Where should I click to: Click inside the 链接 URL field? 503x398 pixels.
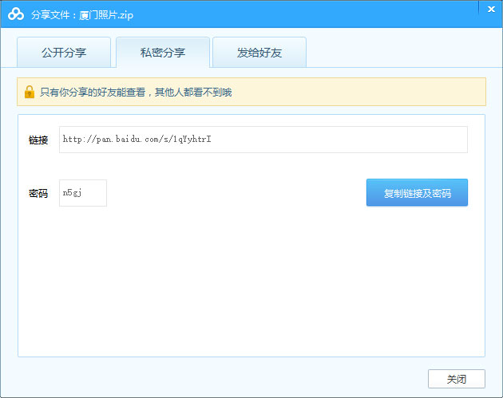tap(263, 140)
